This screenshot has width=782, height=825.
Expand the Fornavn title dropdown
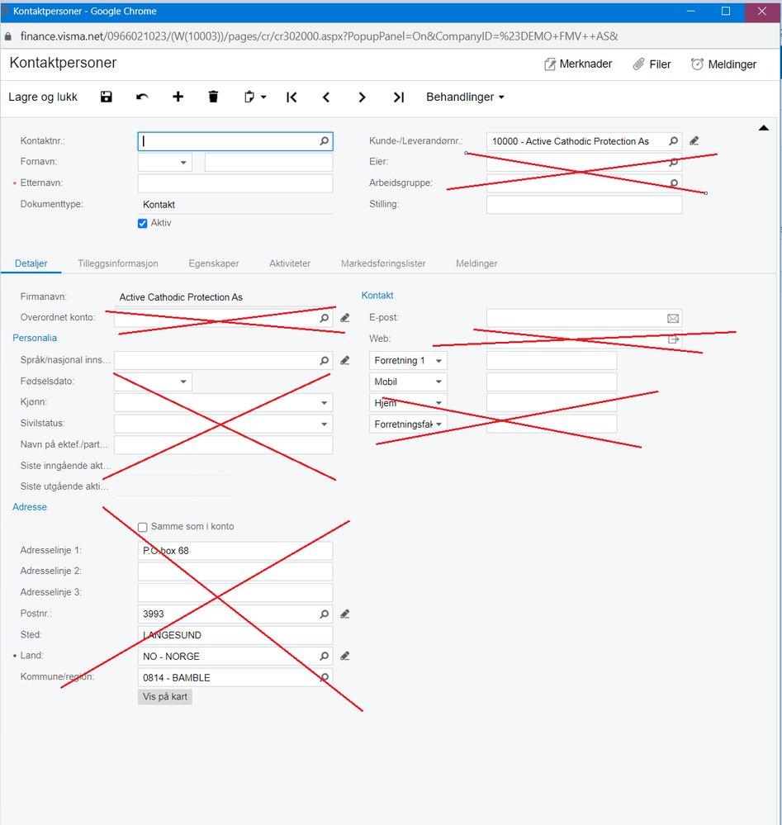point(183,162)
